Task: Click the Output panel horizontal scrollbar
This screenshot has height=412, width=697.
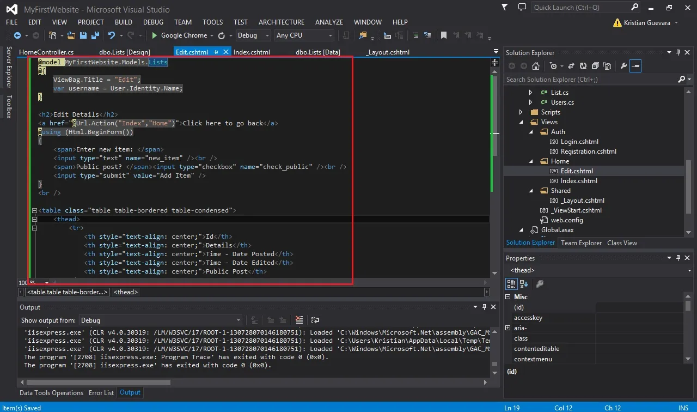Action: coord(255,382)
